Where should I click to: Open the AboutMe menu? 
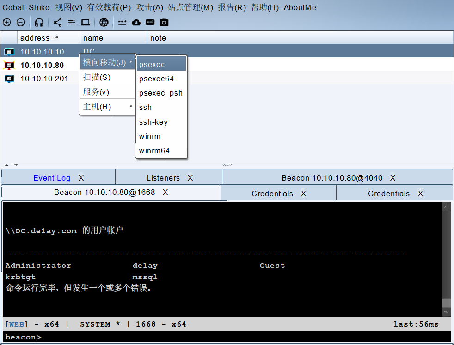tap(300, 7)
